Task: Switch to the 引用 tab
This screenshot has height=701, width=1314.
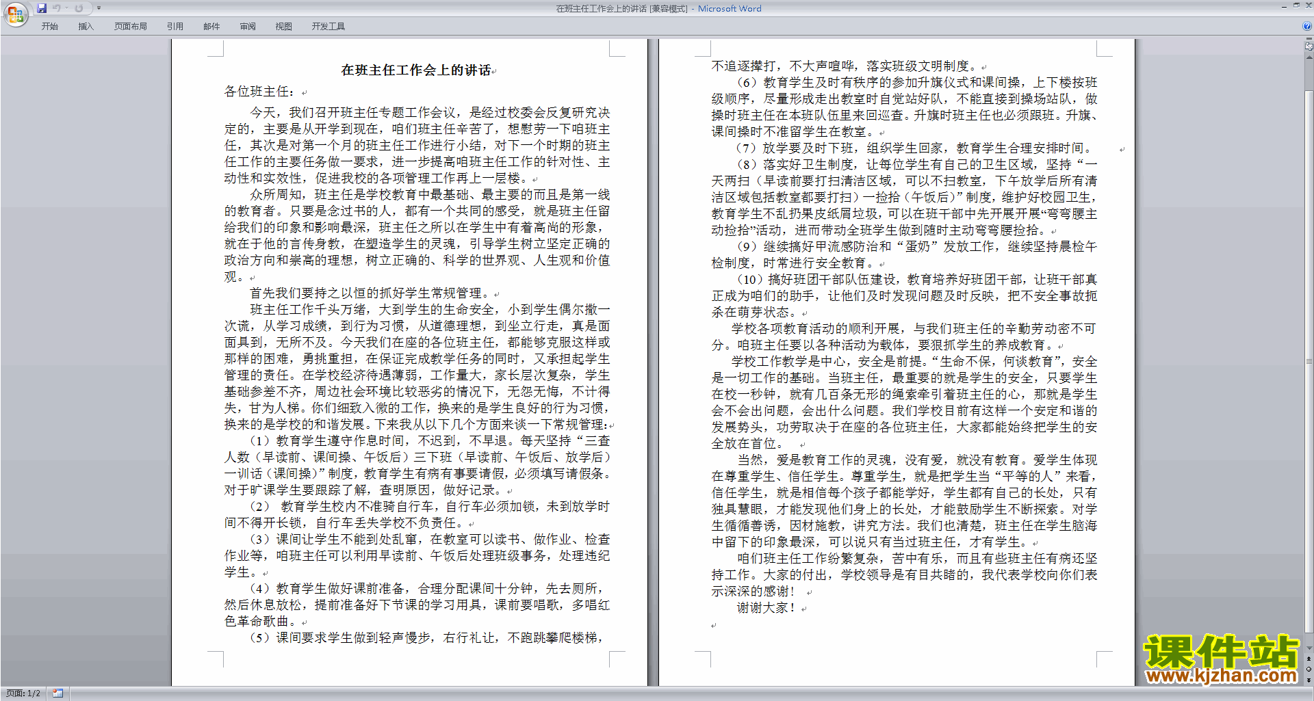Action: (175, 27)
